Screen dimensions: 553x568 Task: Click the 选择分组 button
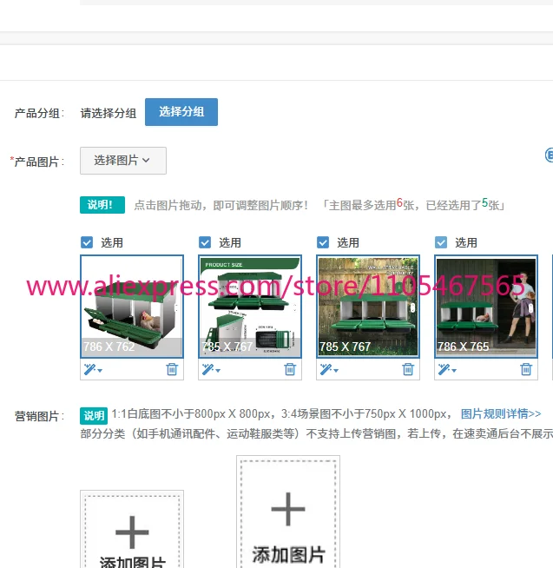pos(181,112)
